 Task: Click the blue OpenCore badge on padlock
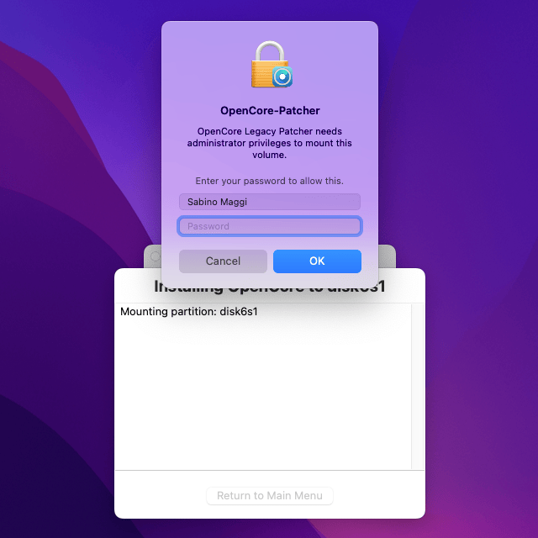pyautogui.click(x=282, y=76)
